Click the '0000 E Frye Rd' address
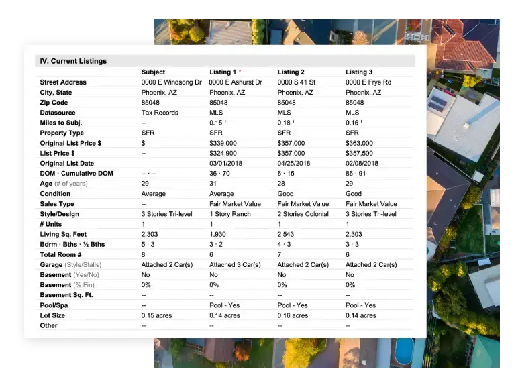This screenshot has height=387, width=516. [368, 82]
